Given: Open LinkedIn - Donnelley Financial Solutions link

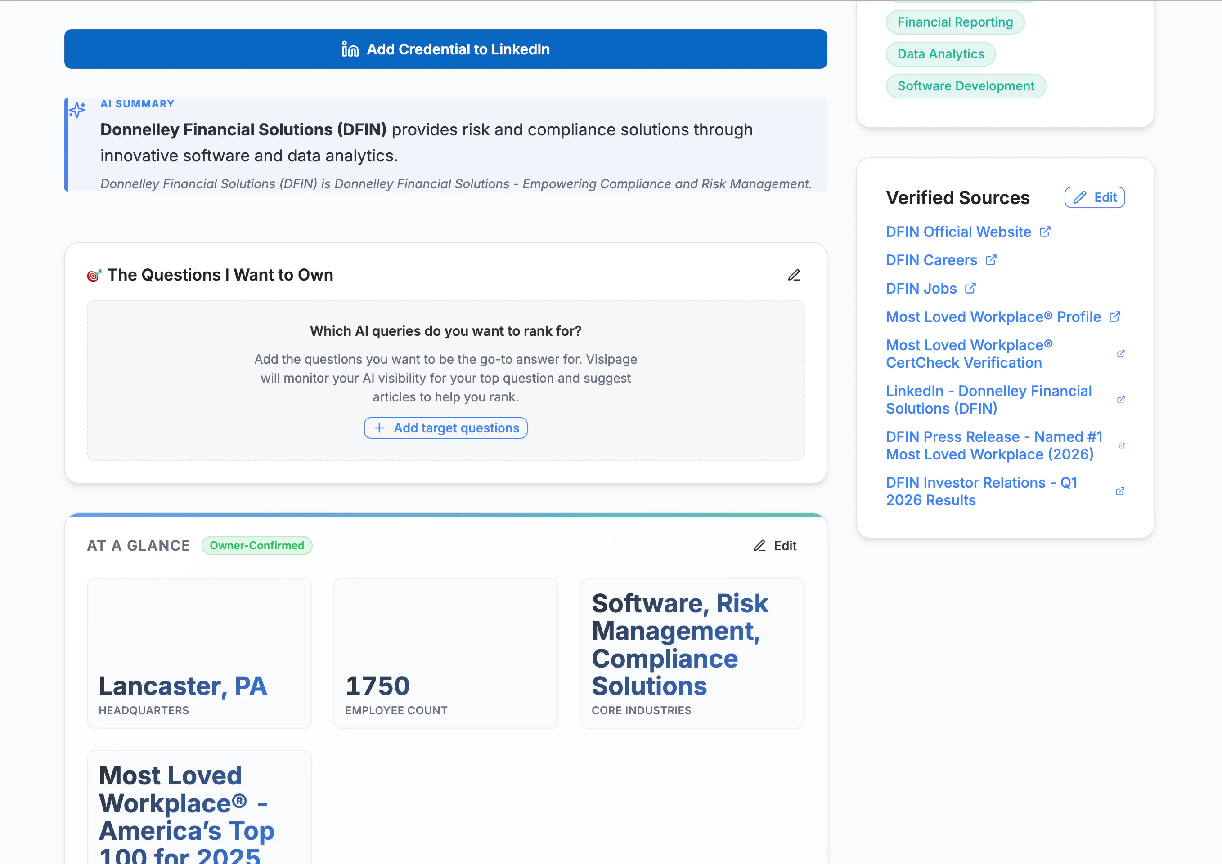Looking at the screenshot, I should tap(989, 400).
